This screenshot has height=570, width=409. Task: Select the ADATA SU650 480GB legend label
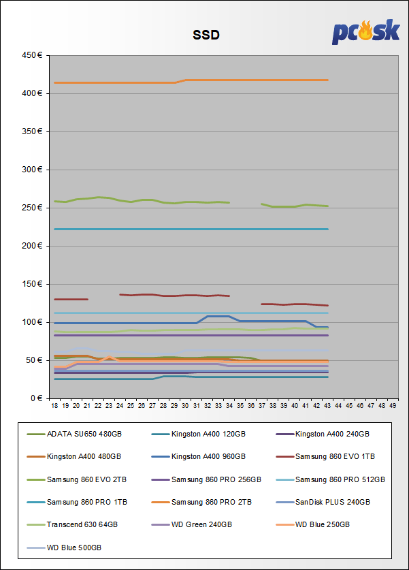tap(84, 434)
